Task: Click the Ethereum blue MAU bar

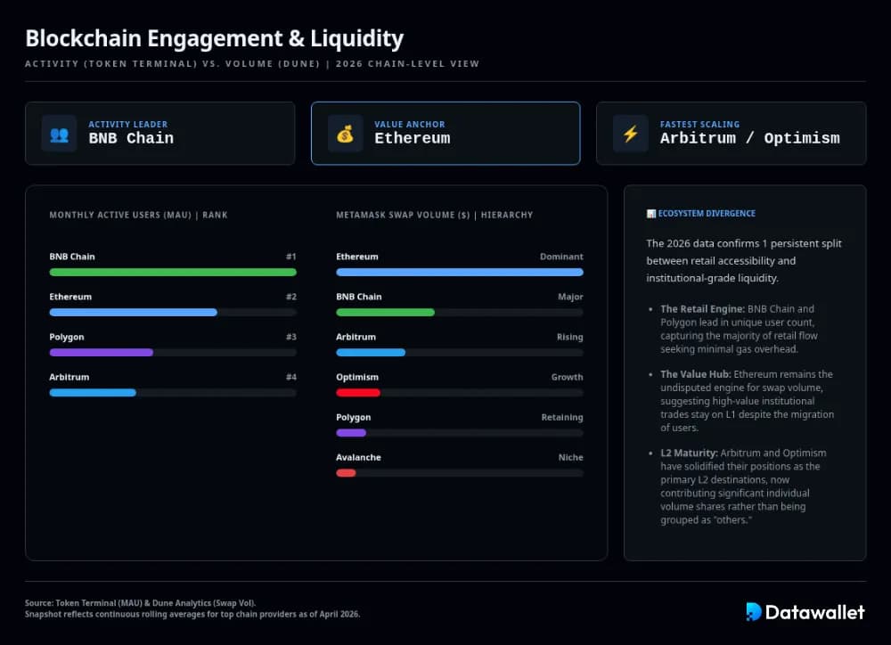Action: click(134, 313)
